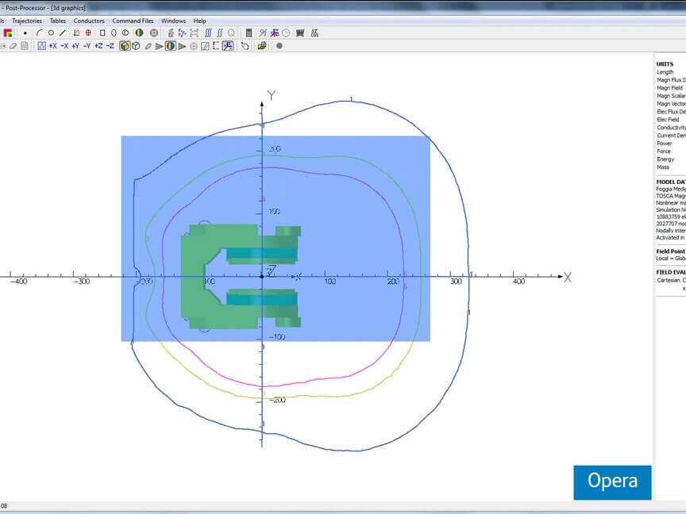The height and width of the screenshot is (514, 686).
Task: Click the +X view direction icon
Action: click(52, 46)
